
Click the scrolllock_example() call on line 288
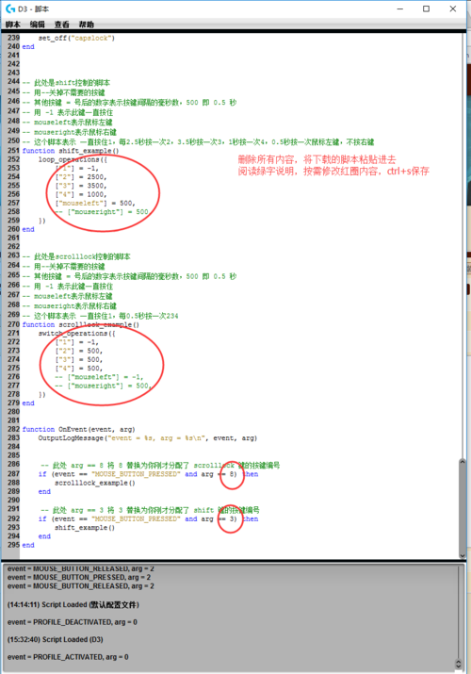click(95, 484)
